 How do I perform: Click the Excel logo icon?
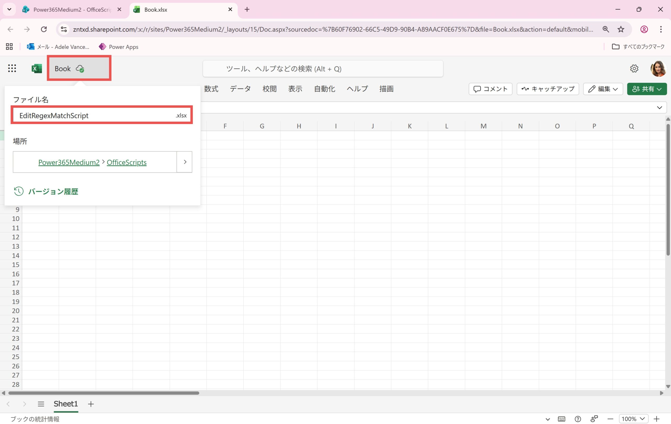[x=36, y=68]
